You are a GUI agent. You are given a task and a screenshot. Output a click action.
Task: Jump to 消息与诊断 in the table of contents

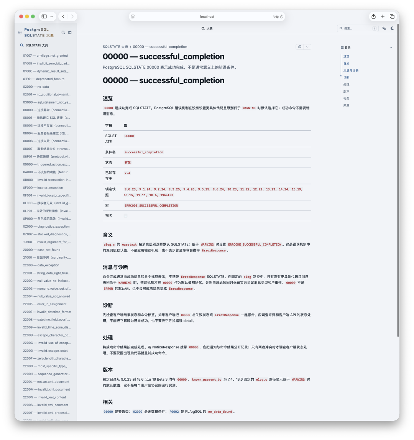[351, 71]
